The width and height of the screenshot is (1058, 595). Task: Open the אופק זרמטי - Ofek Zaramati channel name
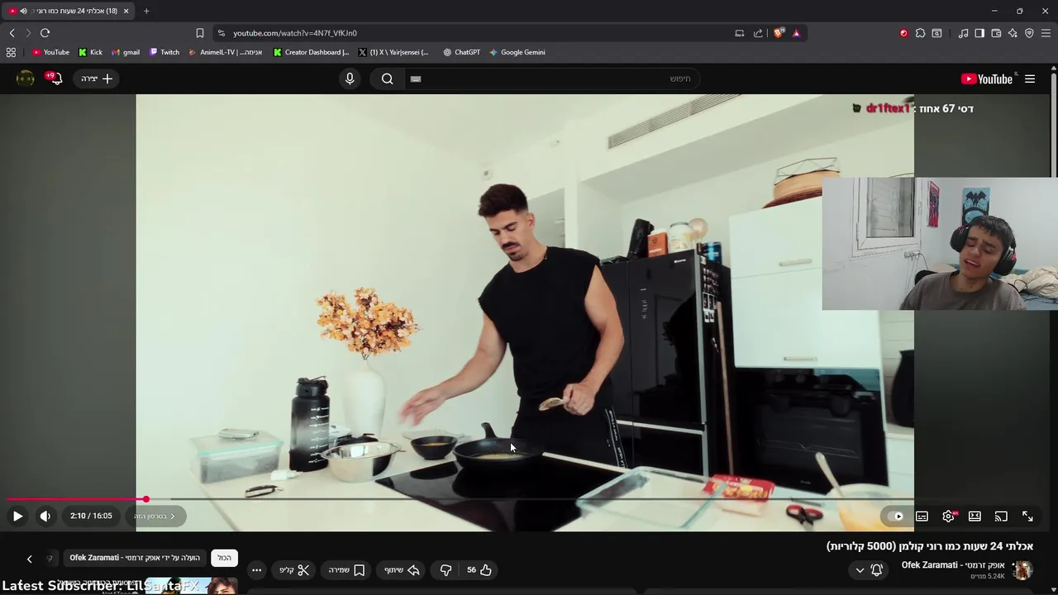click(953, 564)
